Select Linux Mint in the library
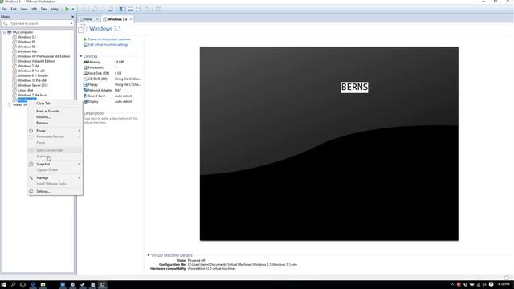 (25, 90)
